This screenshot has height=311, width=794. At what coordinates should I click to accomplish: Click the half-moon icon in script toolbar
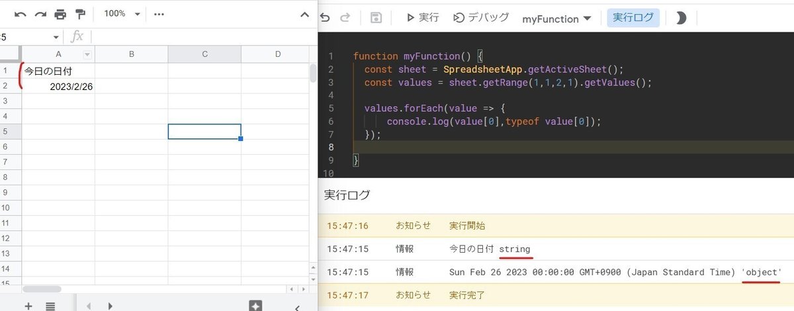click(681, 18)
